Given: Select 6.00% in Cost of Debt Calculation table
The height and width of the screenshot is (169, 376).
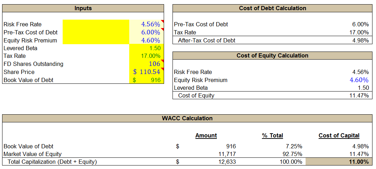Looking at the screenshot, I should point(361,24).
